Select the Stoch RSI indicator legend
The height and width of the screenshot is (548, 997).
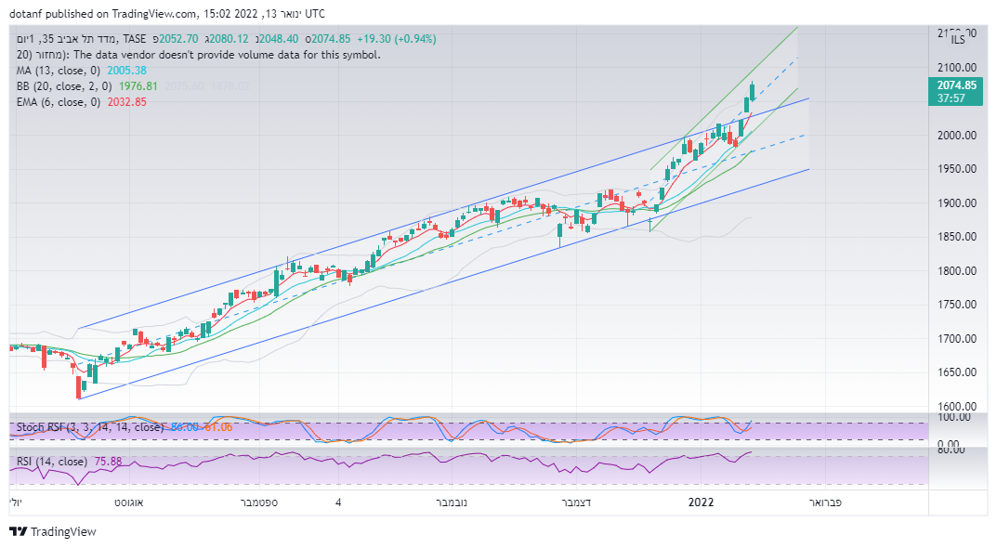(89, 427)
